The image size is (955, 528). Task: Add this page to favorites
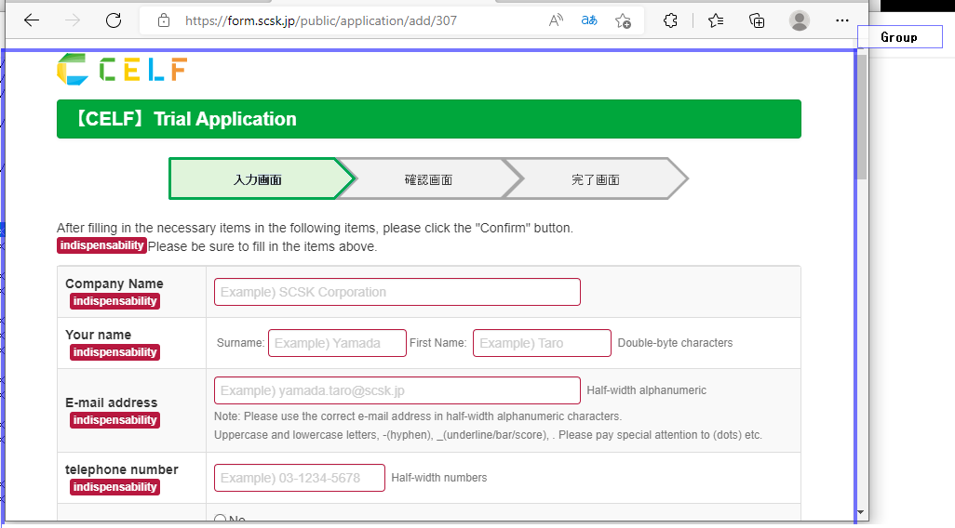(624, 20)
